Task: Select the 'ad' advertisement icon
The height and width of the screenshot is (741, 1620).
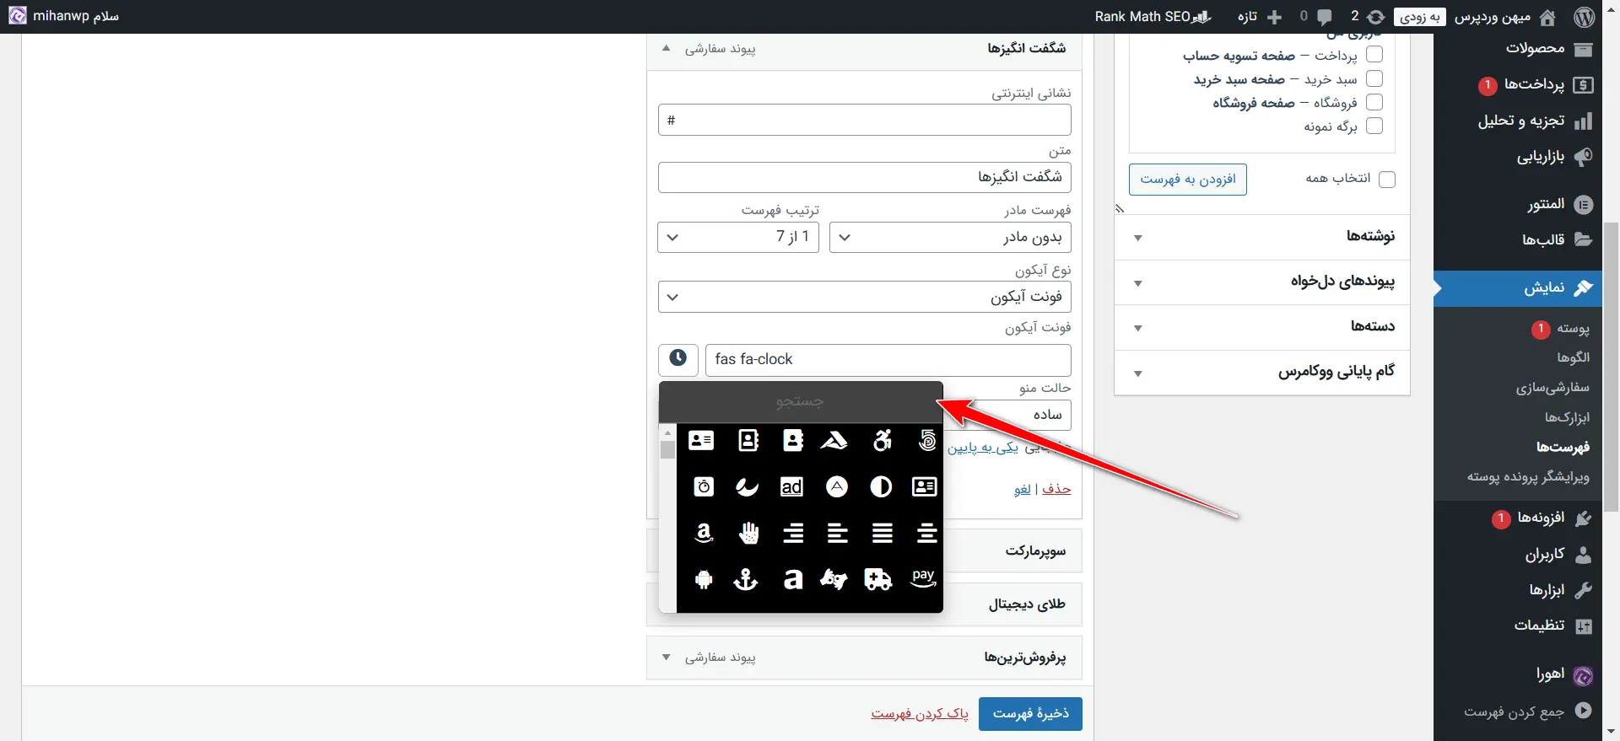Action: click(x=791, y=487)
